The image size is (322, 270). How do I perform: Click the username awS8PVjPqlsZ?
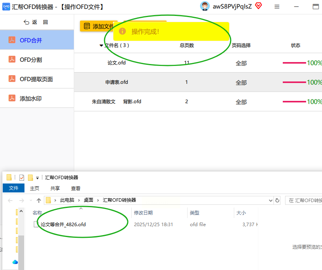(x=232, y=7)
